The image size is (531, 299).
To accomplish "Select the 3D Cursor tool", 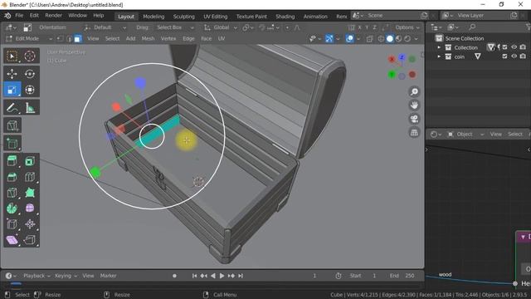I will tap(30, 56).
